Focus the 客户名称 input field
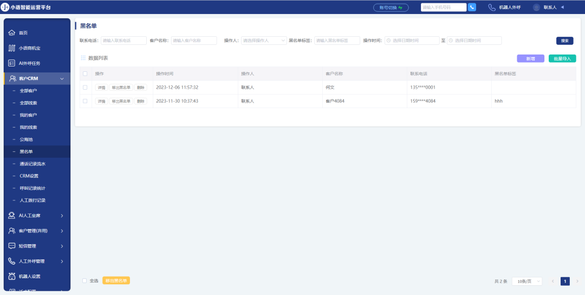The height and width of the screenshot is (295, 585). 194,41
